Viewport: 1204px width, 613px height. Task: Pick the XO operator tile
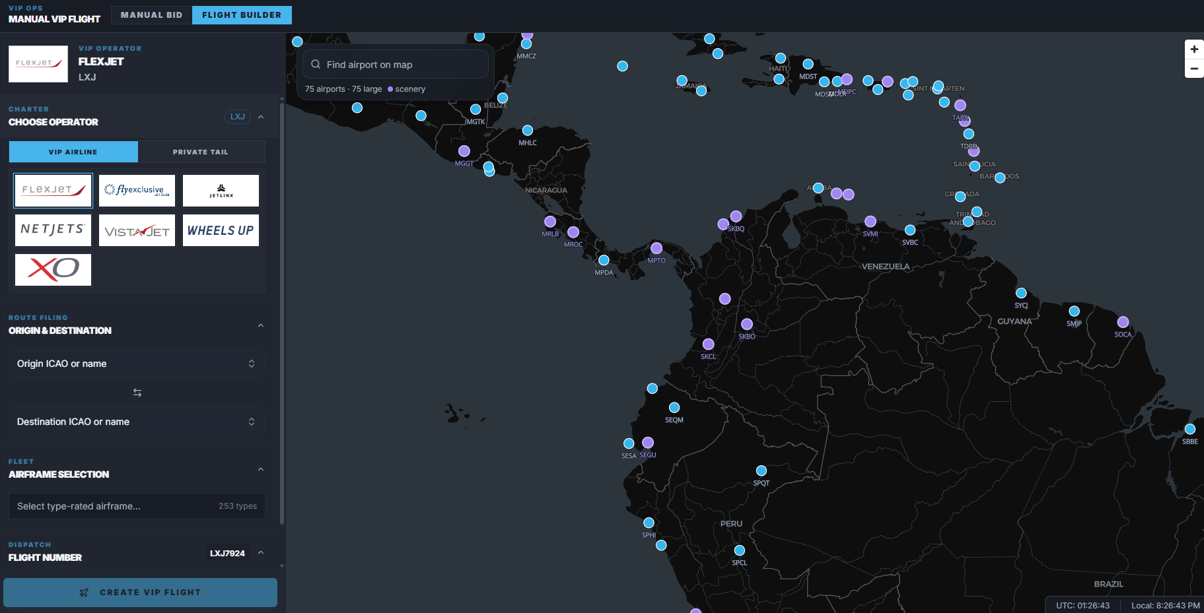click(x=53, y=270)
